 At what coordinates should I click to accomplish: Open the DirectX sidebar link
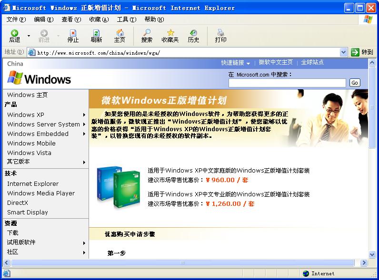(x=18, y=203)
